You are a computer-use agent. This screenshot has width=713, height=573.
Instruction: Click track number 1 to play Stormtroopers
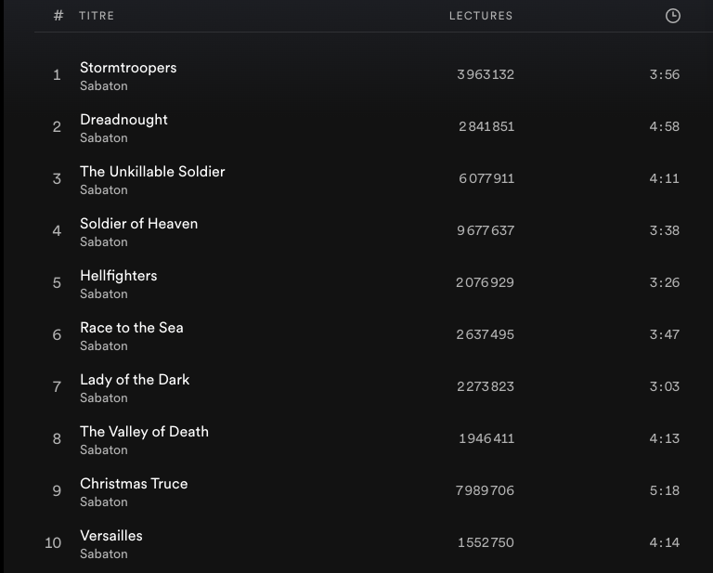pos(57,75)
